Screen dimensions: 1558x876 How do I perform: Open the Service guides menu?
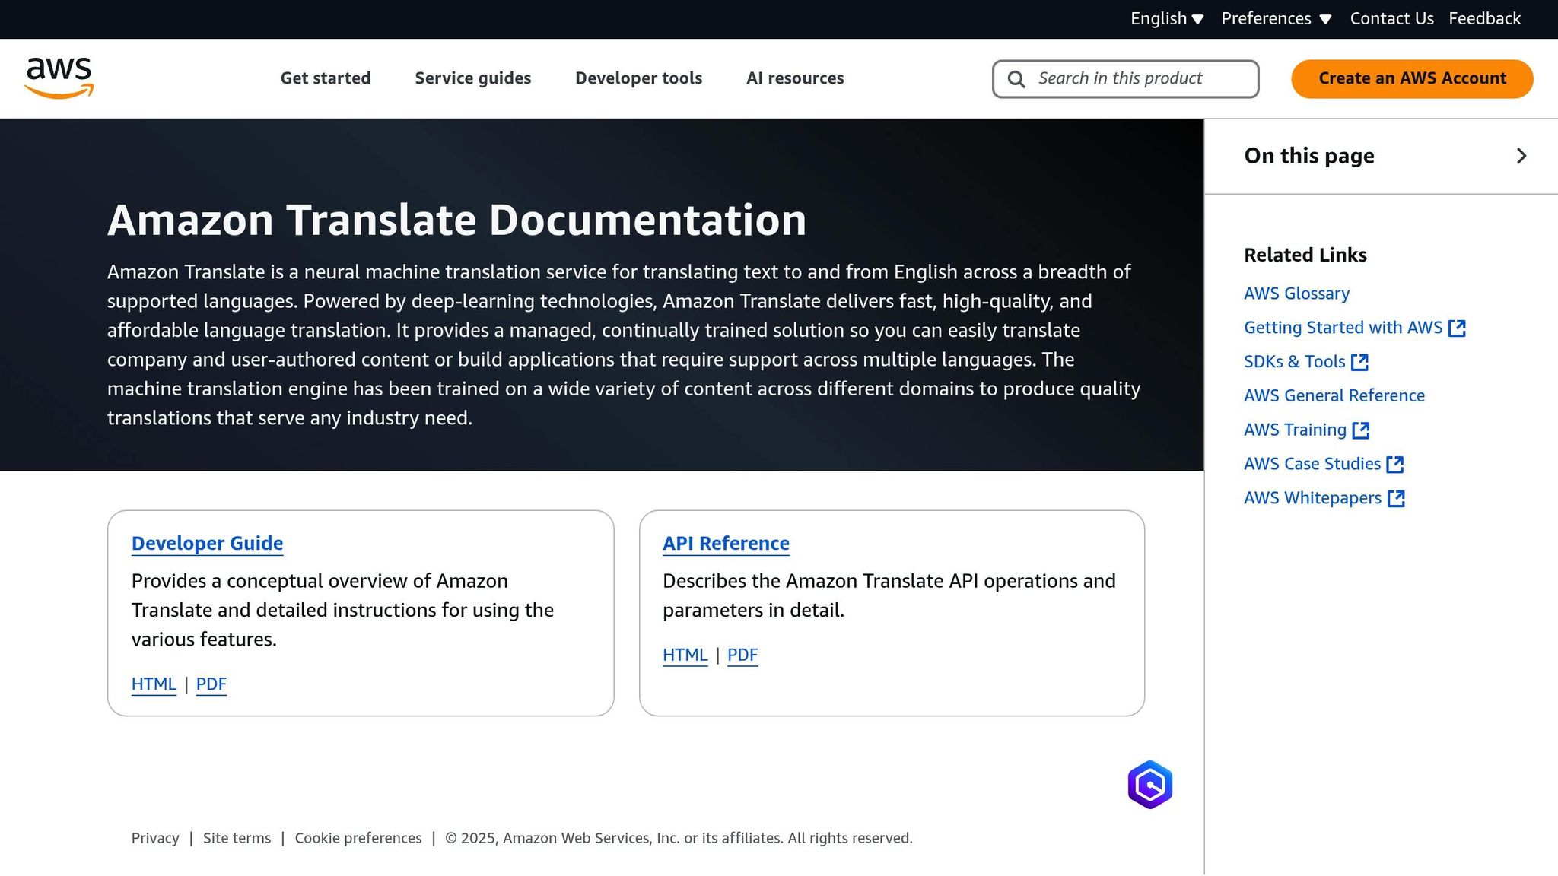472,78
